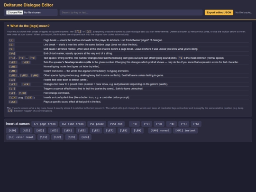Viewport: 256px width, 192px height.
Task: Insert the [\C2] color tag
Action: pos(57,137)
